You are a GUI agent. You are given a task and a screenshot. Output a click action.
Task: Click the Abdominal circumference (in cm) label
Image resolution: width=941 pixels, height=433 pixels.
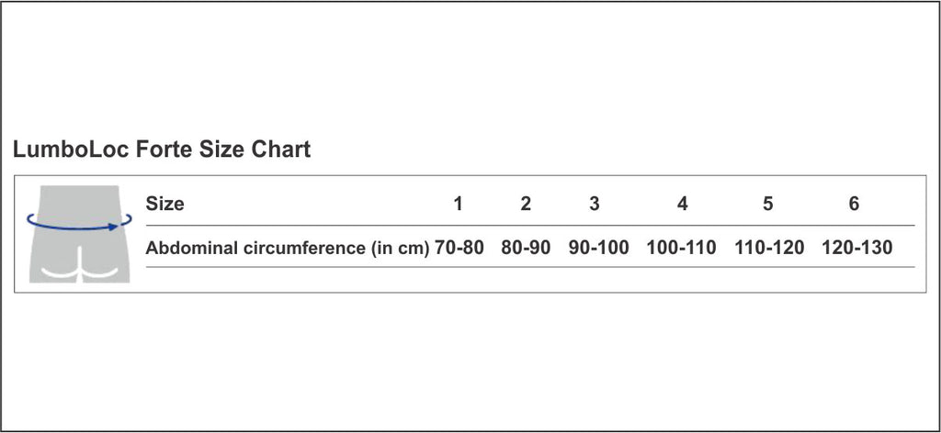[288, 248]
